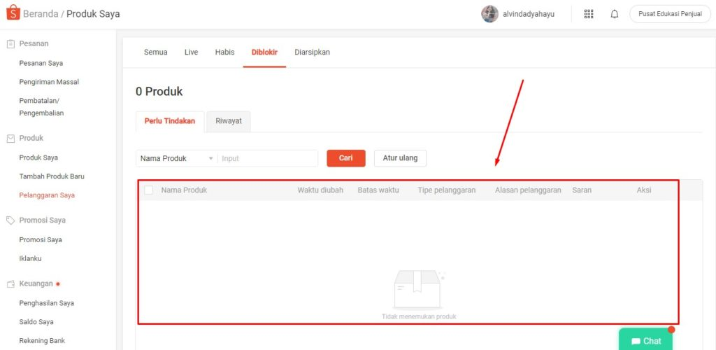Open the sidebar Produk Saya link under Produk

click(x=38, y=158)
